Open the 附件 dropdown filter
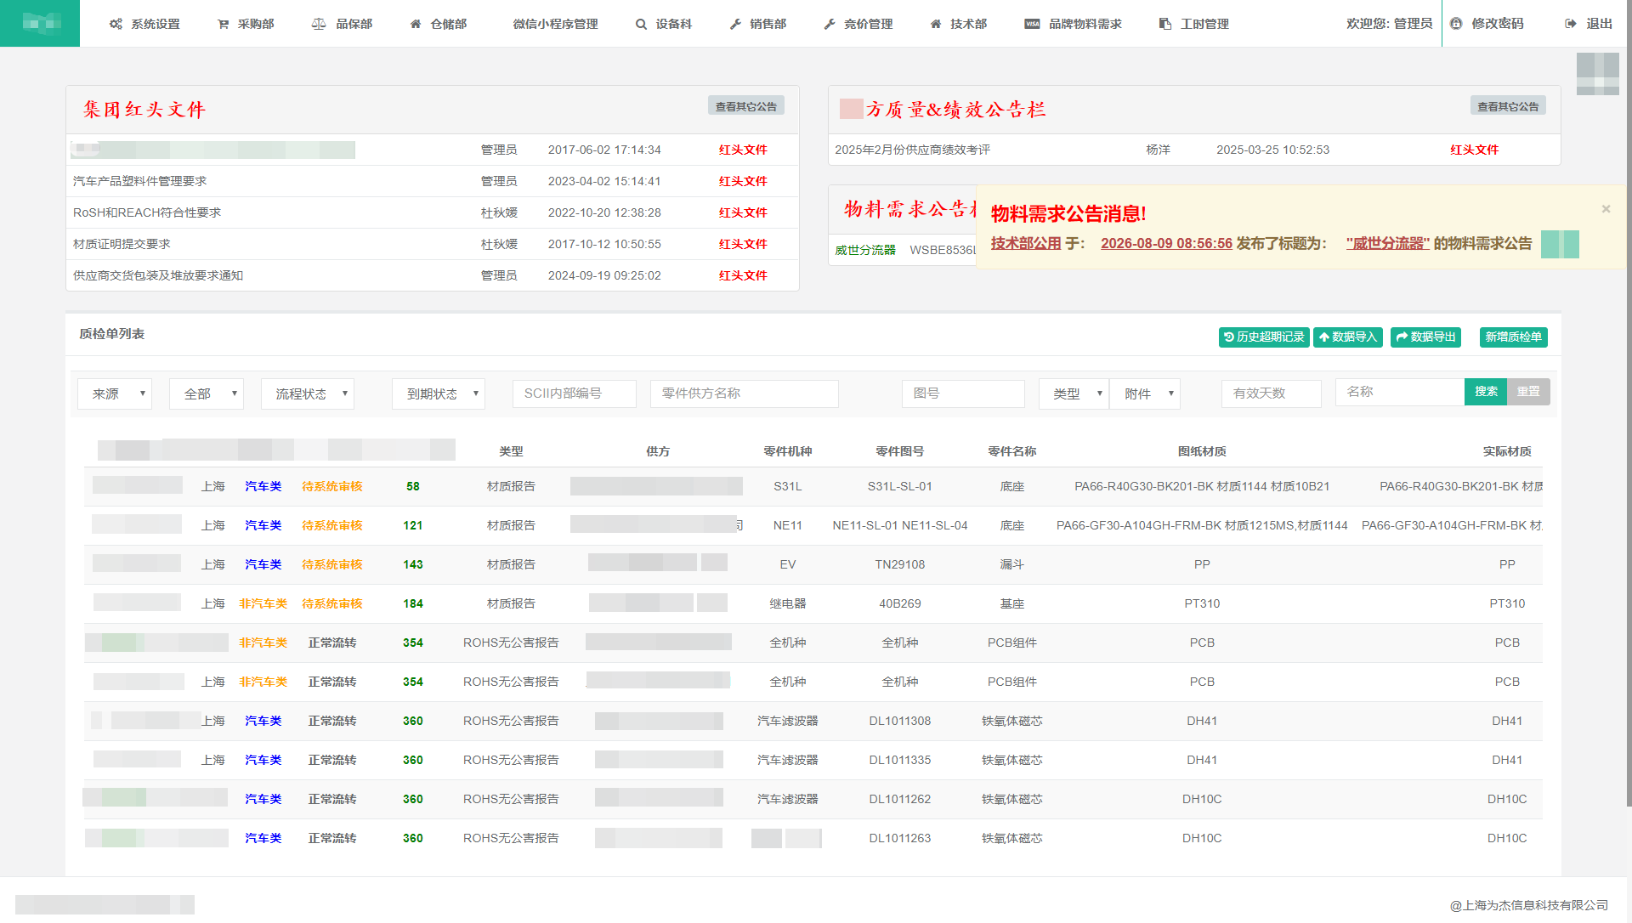This screenshot has height=923, width=1632. (x=1146, y=394)
